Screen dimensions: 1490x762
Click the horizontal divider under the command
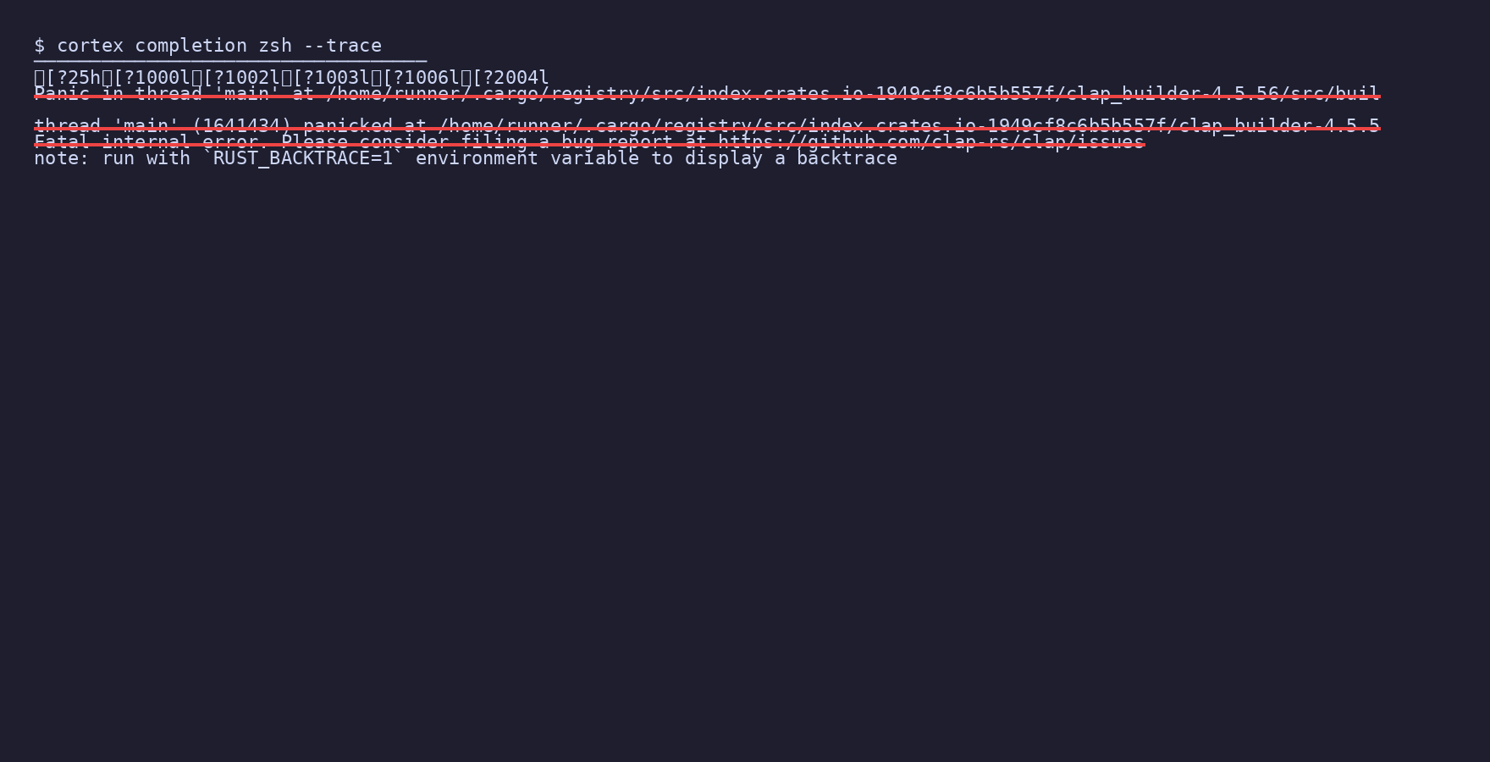pos(230,61)
